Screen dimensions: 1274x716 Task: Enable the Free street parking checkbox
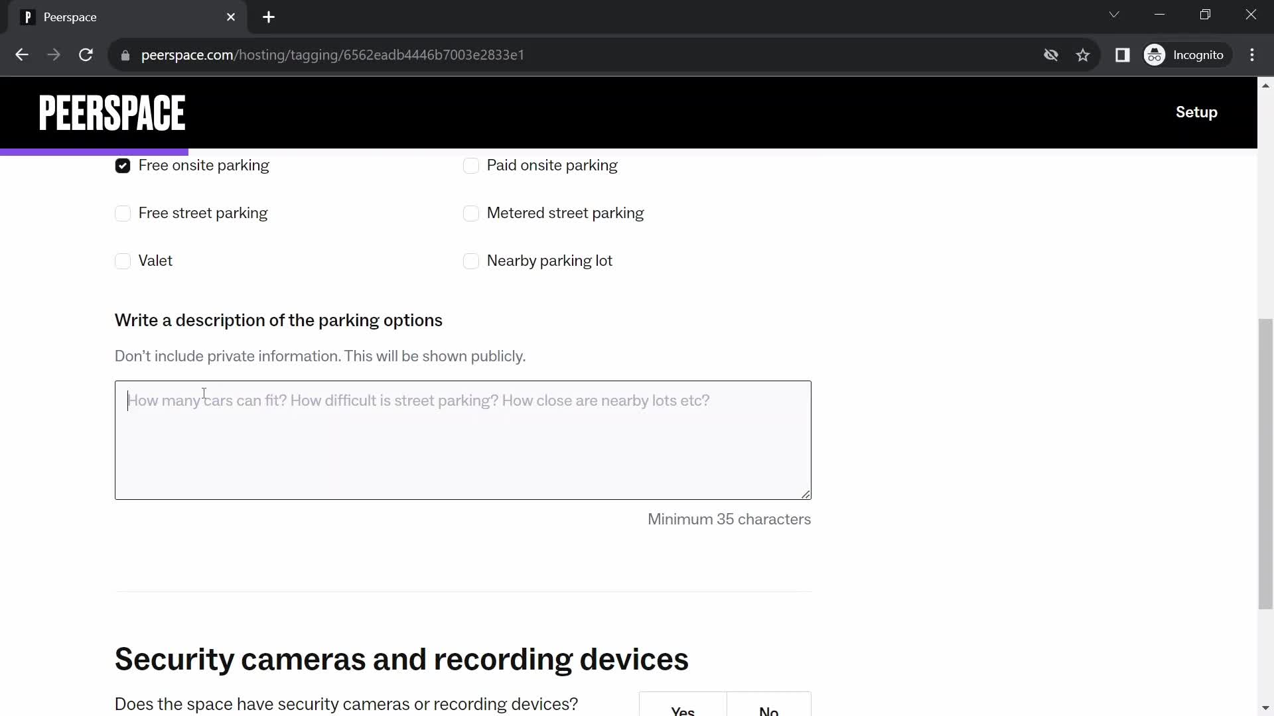click(x=123, y=212)
